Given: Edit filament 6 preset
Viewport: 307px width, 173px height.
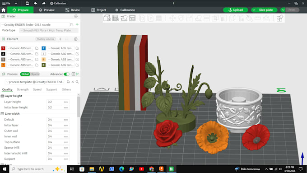Looking at the screenshot, I should 77,59.
